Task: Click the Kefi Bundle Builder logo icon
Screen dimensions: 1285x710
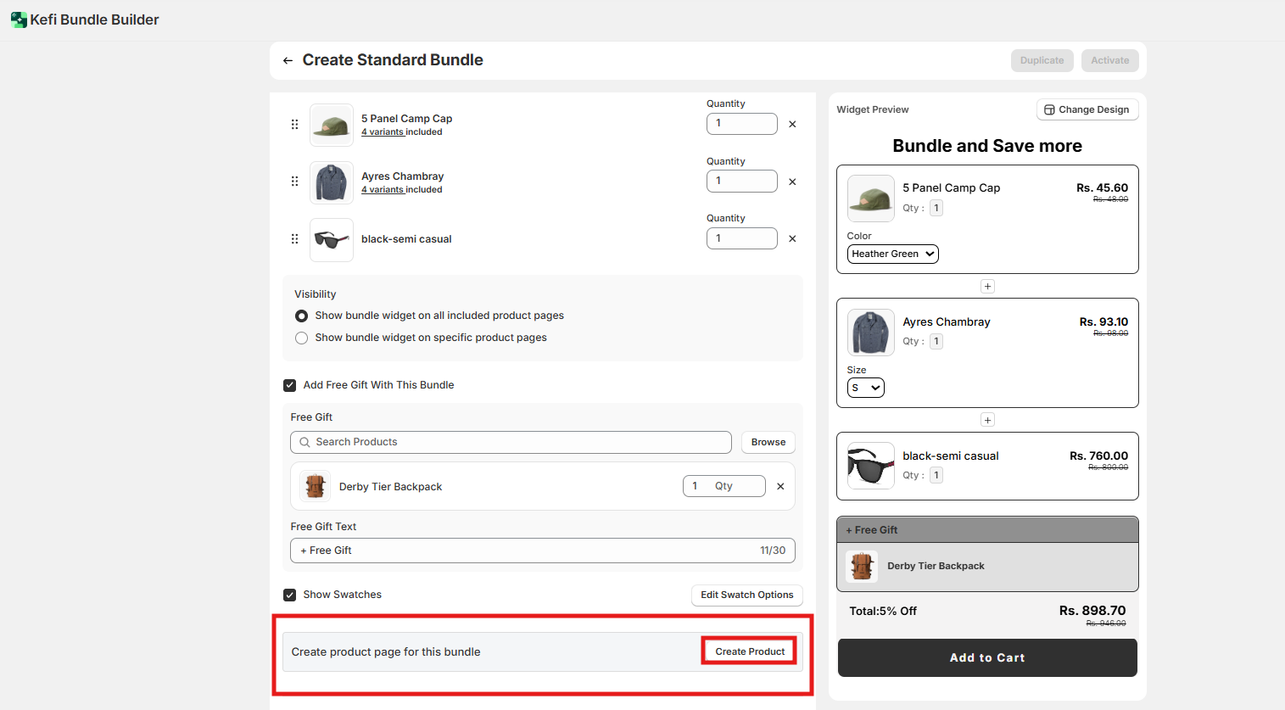Action: [19, 20]
